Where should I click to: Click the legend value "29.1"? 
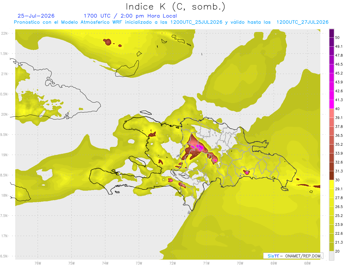(x=339, y=189)
